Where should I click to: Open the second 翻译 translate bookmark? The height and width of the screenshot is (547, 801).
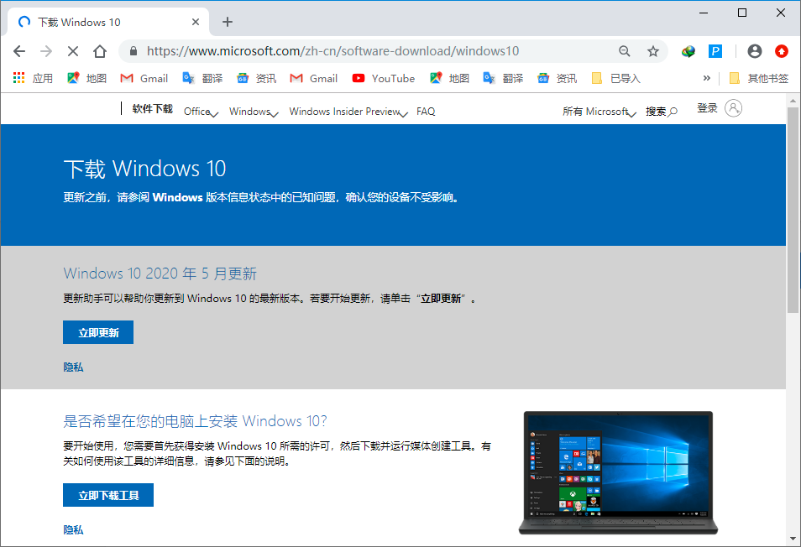tap(503, 78)
